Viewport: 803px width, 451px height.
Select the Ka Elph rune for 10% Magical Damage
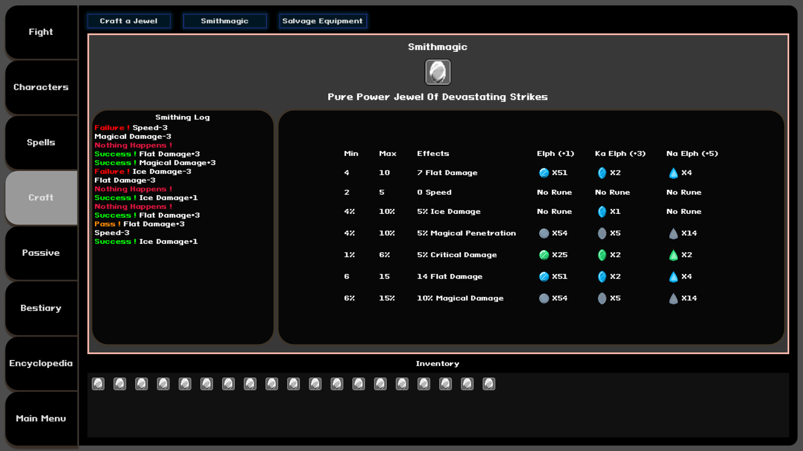point(602,298)
